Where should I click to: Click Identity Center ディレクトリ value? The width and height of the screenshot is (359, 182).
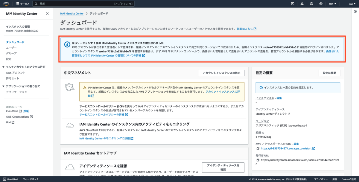[273, 114]
